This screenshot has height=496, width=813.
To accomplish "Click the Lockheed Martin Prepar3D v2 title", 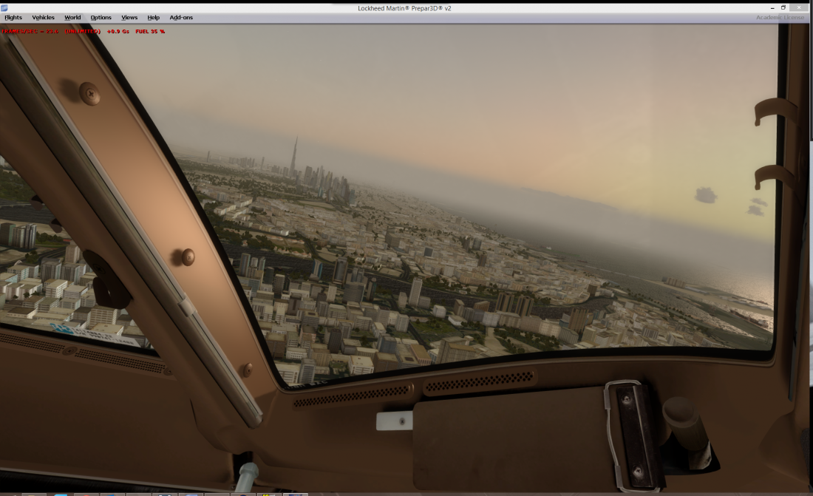I will [x=404, y=8].
